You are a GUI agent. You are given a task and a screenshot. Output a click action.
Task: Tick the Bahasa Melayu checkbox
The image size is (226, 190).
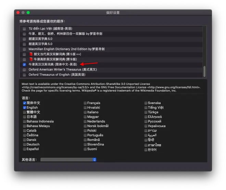coord(25,126)
